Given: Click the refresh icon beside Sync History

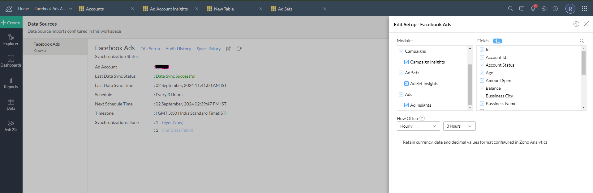Looking at the screenshot, I should (239, 49).
